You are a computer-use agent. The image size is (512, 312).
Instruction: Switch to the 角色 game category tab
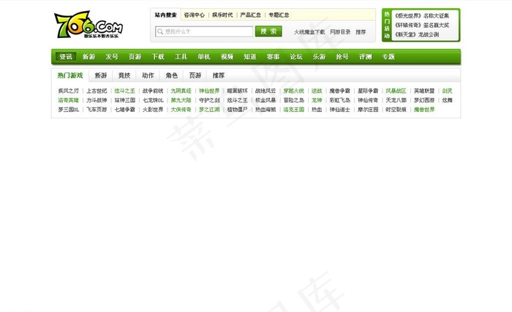[x=171, y=75]
